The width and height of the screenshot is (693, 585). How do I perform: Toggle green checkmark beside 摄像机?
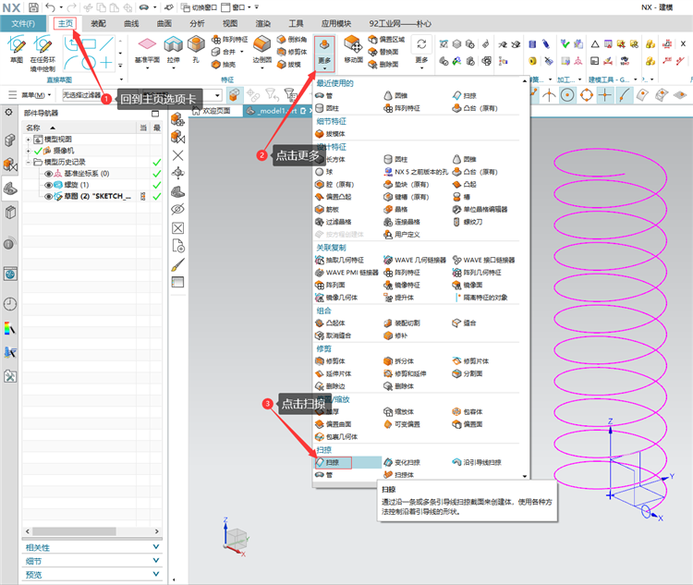tap(38, 151)
